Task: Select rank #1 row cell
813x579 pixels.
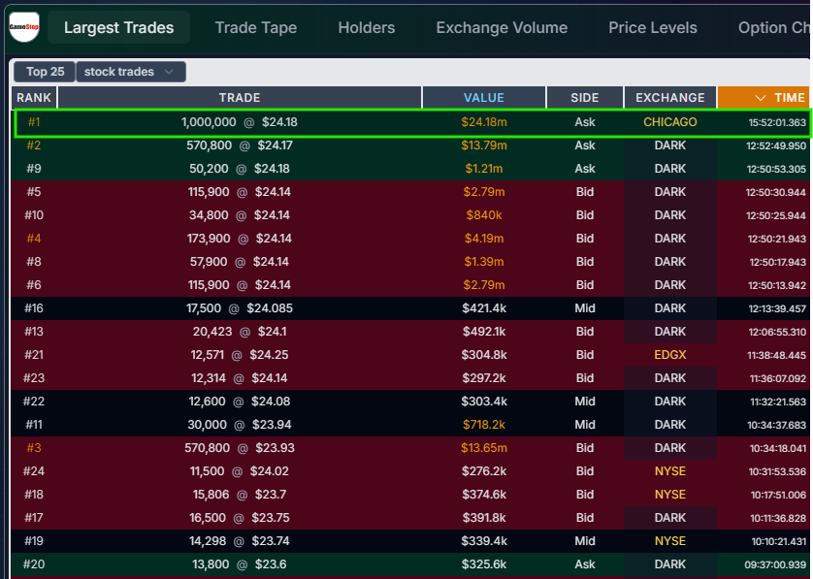Action: [x=34, y=122]
